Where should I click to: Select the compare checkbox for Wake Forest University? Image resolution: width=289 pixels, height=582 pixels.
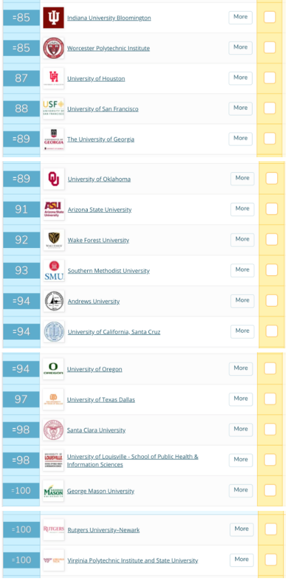(271, 239)
